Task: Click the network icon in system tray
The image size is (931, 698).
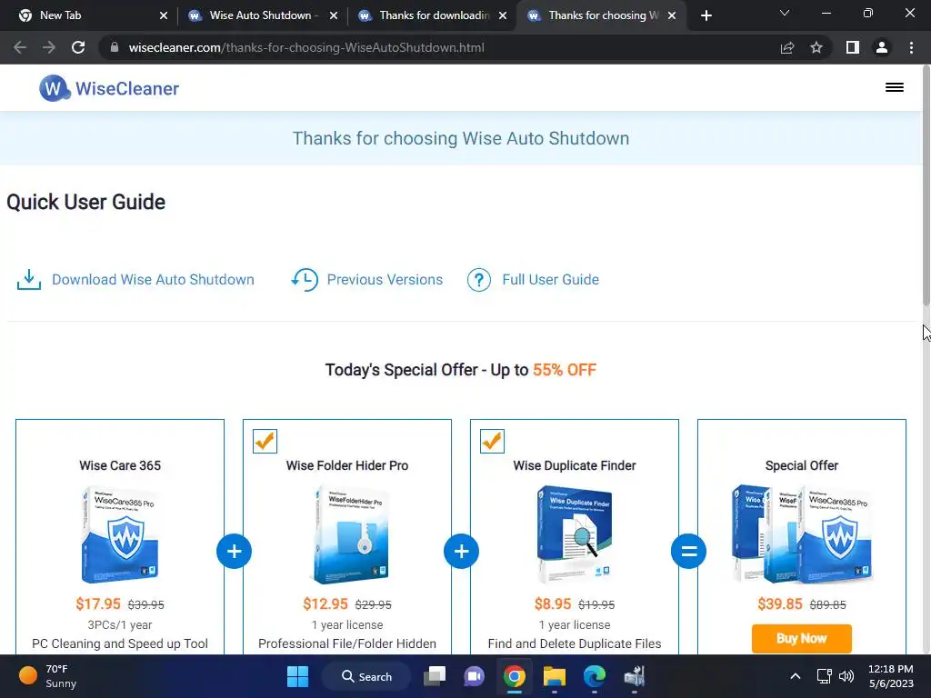Action: 824,676
